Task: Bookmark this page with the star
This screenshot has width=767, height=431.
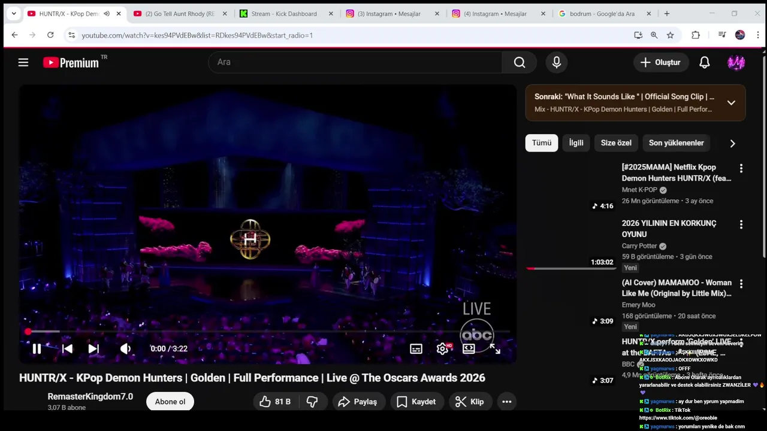Action: (671, 35)
